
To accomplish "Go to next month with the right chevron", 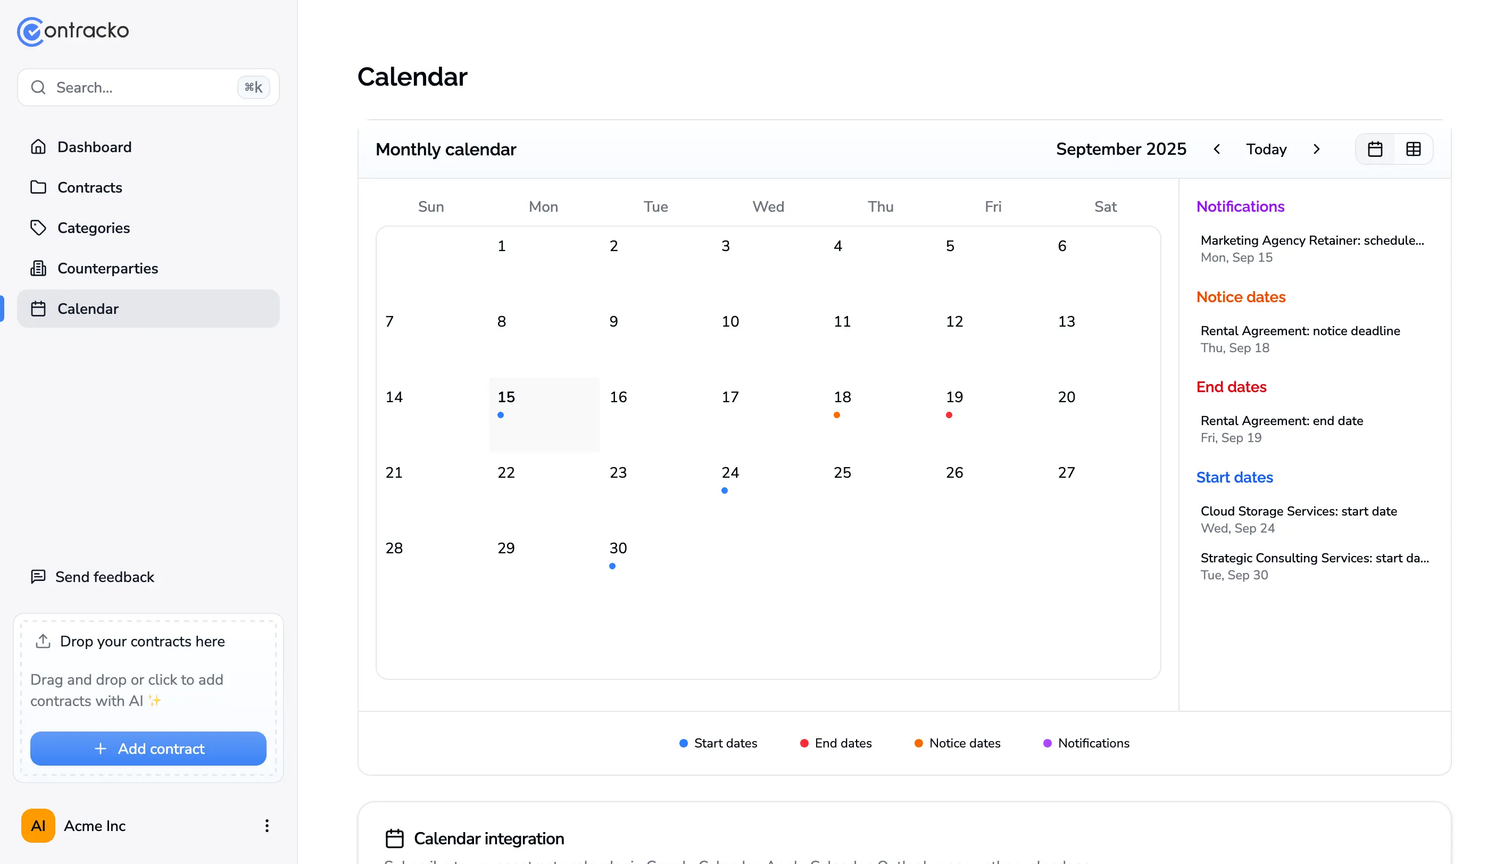I will coord(1316,149).
